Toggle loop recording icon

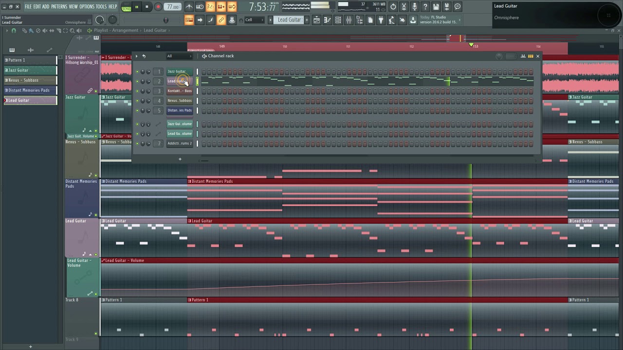(x=232, y=7)
